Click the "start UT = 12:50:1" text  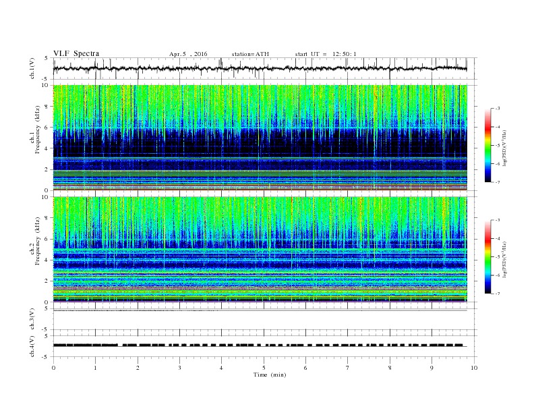[326, 54]
